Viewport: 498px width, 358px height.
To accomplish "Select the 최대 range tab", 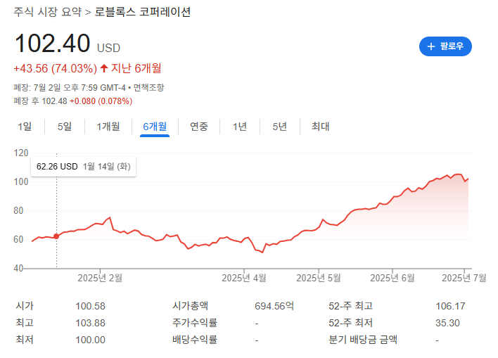I will [x=320, y=127].
